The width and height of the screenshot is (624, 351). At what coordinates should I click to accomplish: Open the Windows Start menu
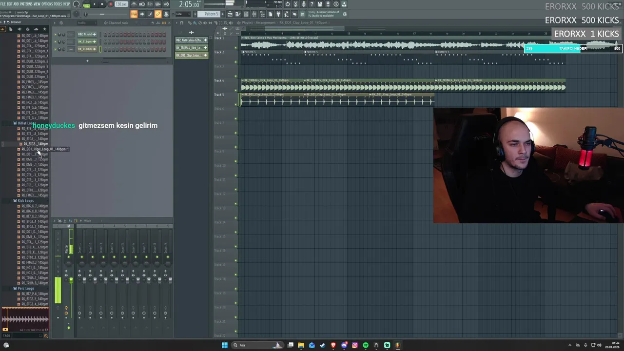(224, 345)
